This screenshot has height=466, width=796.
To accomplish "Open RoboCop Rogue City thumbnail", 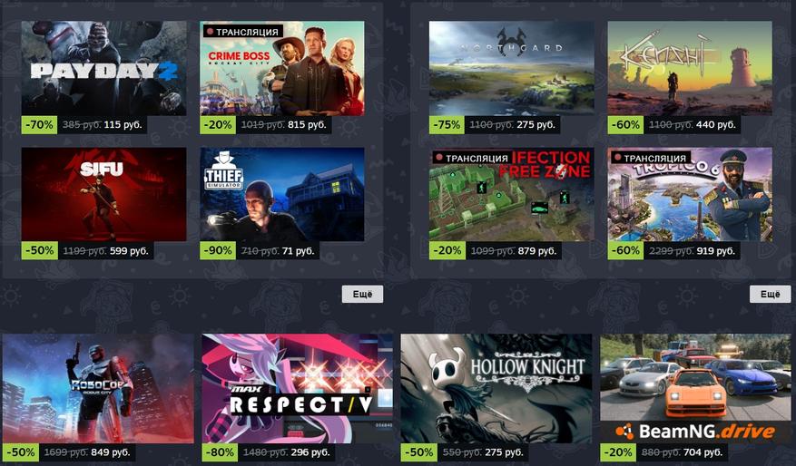I will (98, 388).
